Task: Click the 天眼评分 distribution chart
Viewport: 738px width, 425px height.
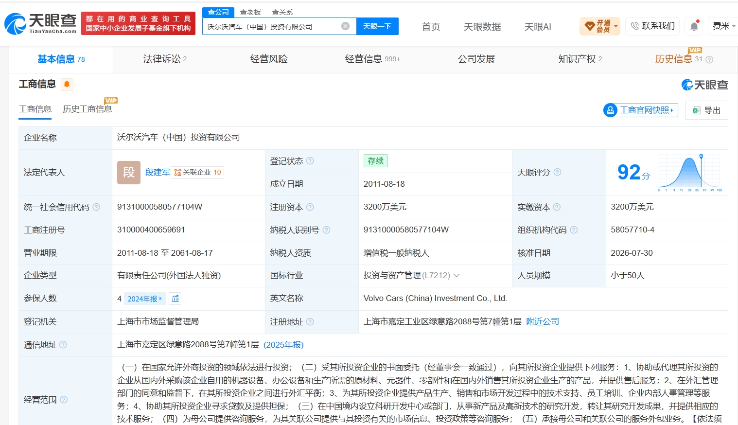Action: pyautogui.click(x=690, y=173)
